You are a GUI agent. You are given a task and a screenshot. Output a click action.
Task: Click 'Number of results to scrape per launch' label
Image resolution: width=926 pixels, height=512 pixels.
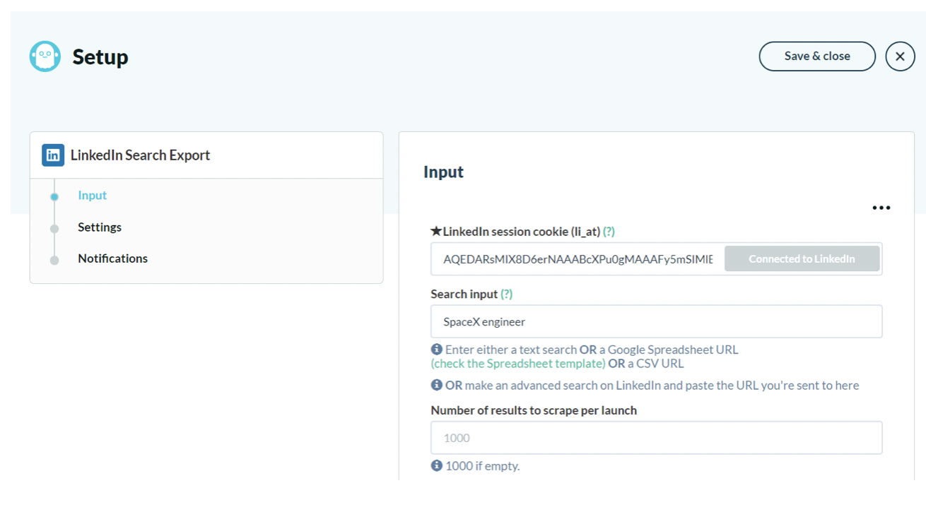[534, 410]
